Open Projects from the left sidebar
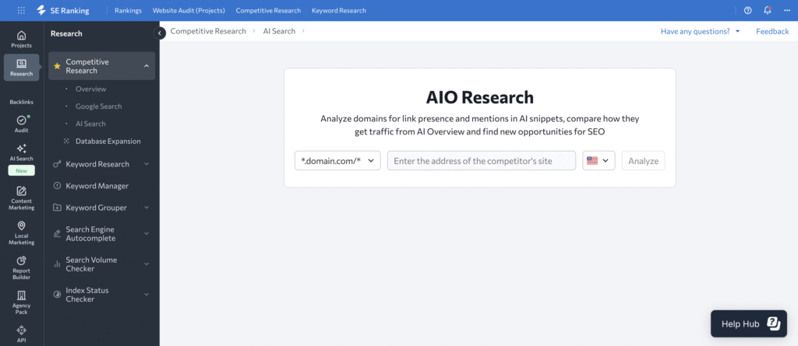 [21, 39]
